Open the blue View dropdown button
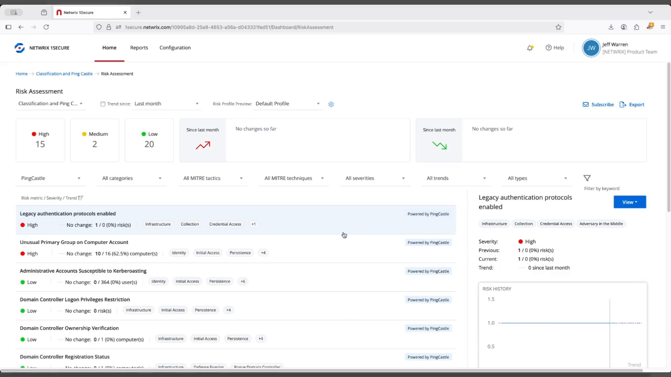This screenshot has height=377, width=671. coord(630,202)
